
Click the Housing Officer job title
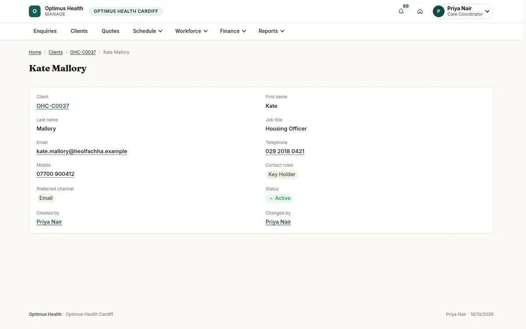286,129
